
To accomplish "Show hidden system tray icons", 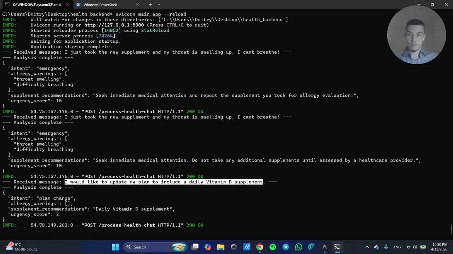I will point(367,247).
